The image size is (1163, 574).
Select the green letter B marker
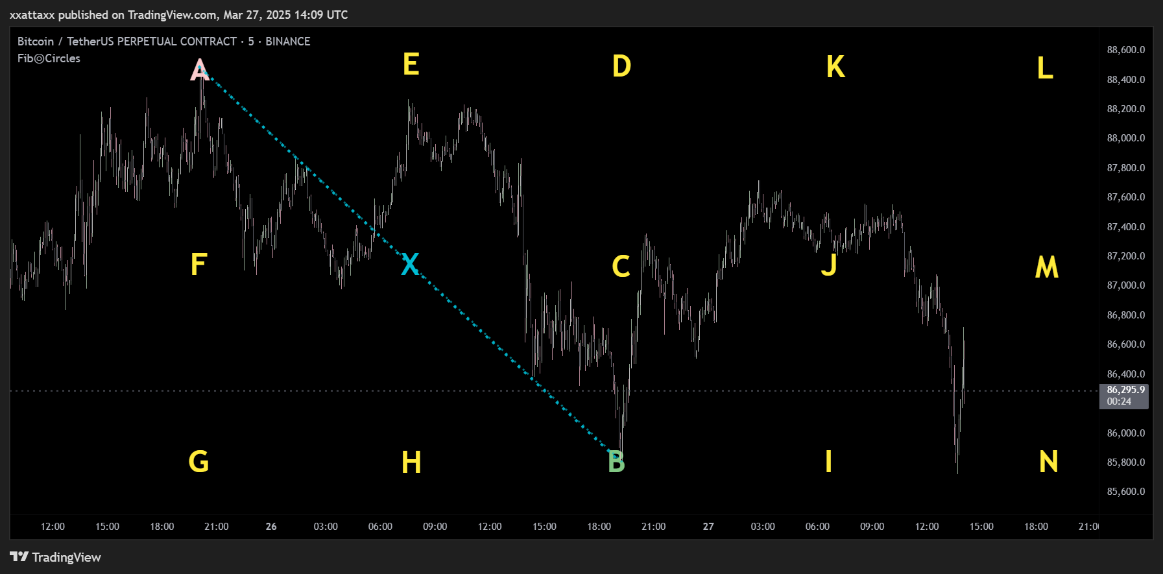coord(616,462)
